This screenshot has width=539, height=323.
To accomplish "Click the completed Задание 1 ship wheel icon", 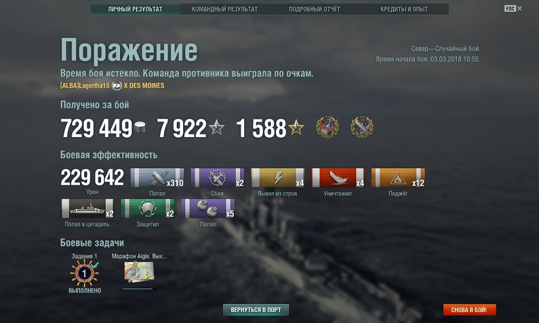I will [x=85, y=273].
